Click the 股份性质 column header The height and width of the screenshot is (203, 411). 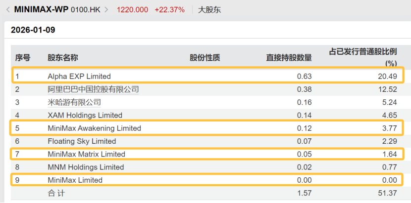click(205, 58)
